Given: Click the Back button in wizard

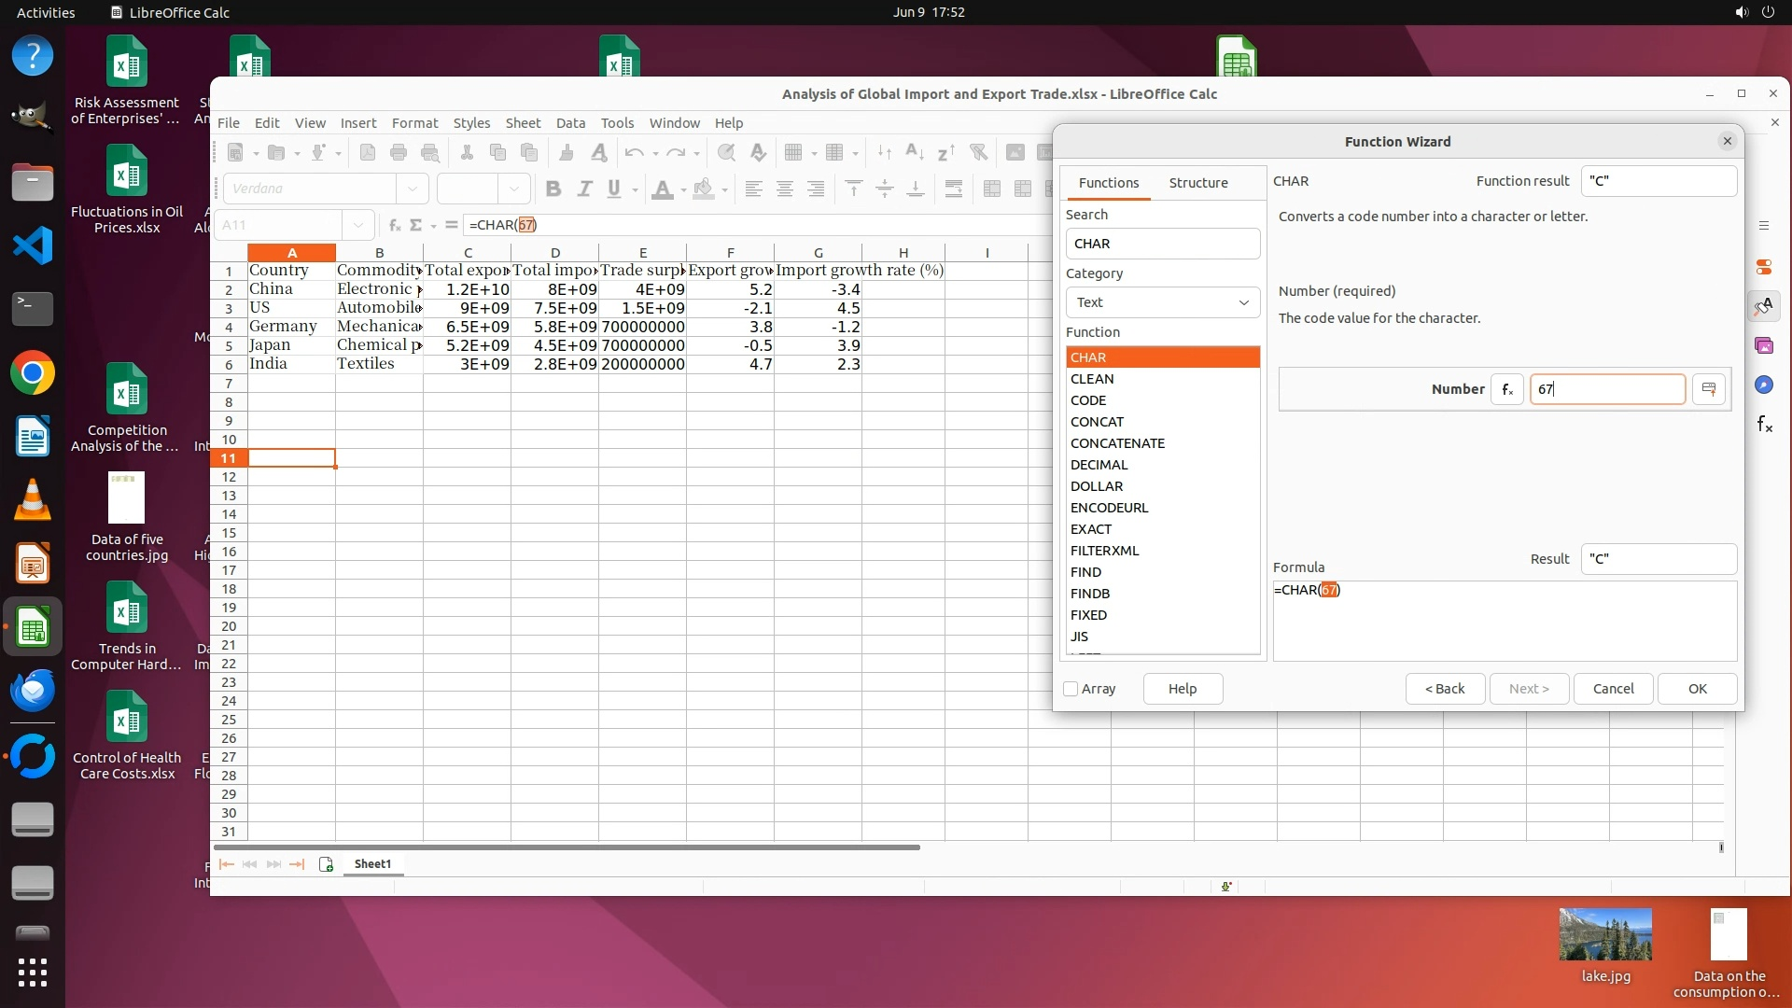Looking at the screenshot, I should (x=1444, y=689).
